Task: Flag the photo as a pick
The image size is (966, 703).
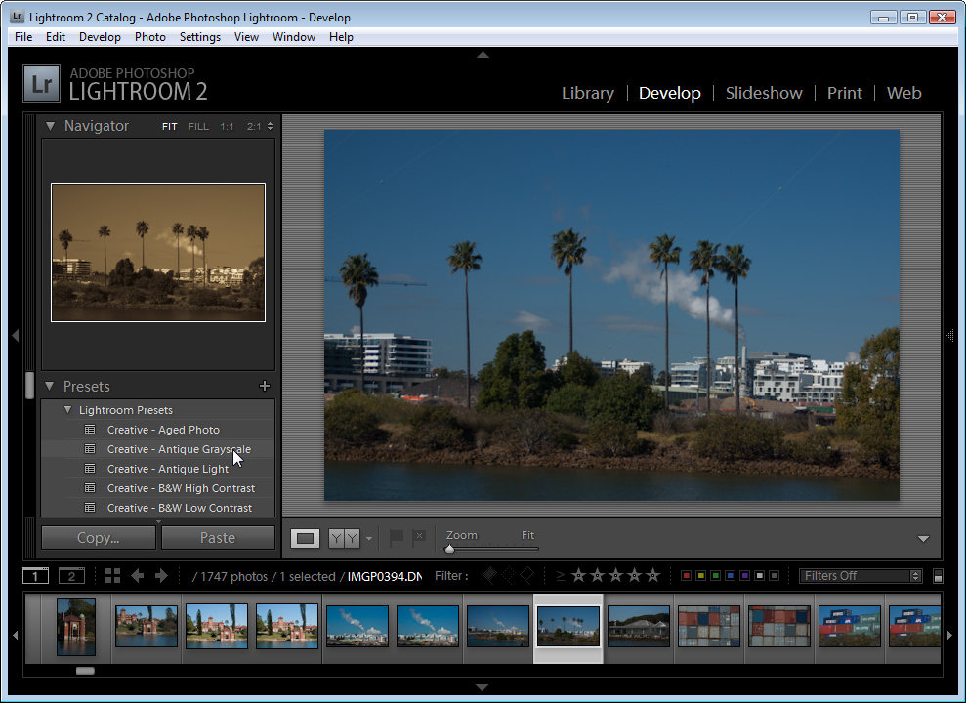Action: (397, 537)
